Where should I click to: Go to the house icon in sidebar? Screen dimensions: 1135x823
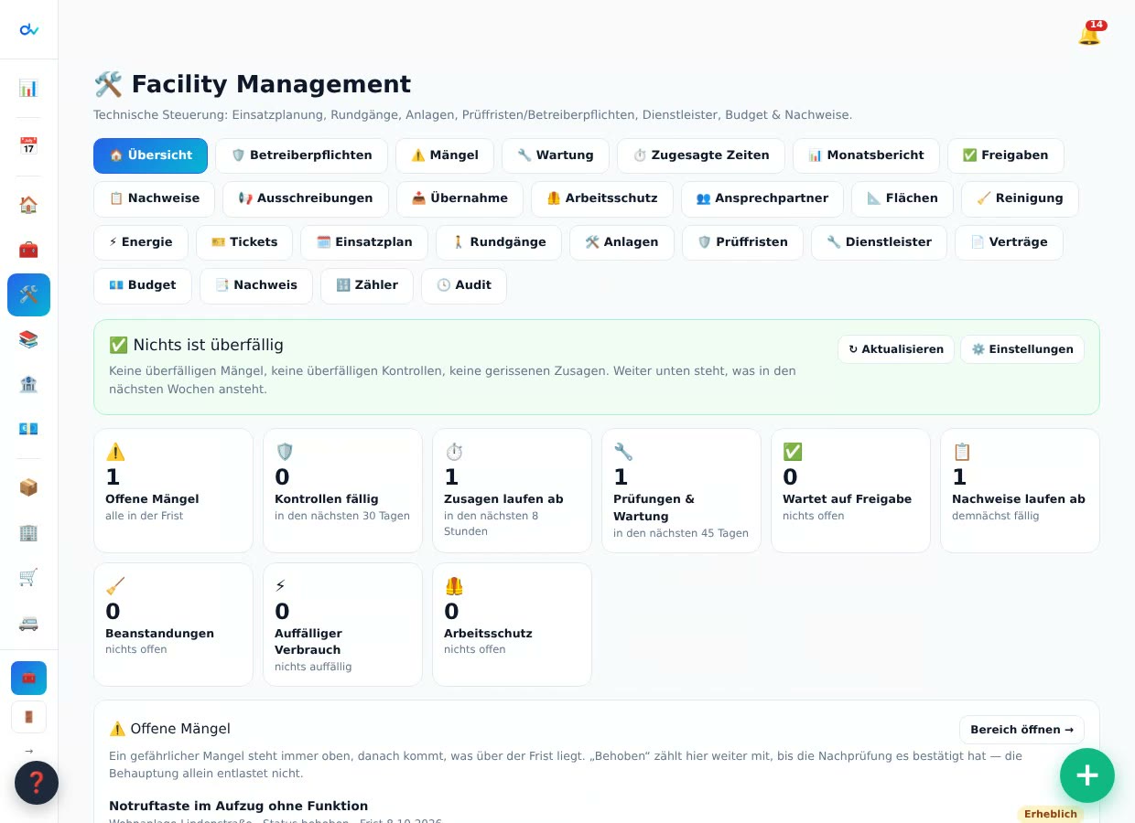pos(28,205)
